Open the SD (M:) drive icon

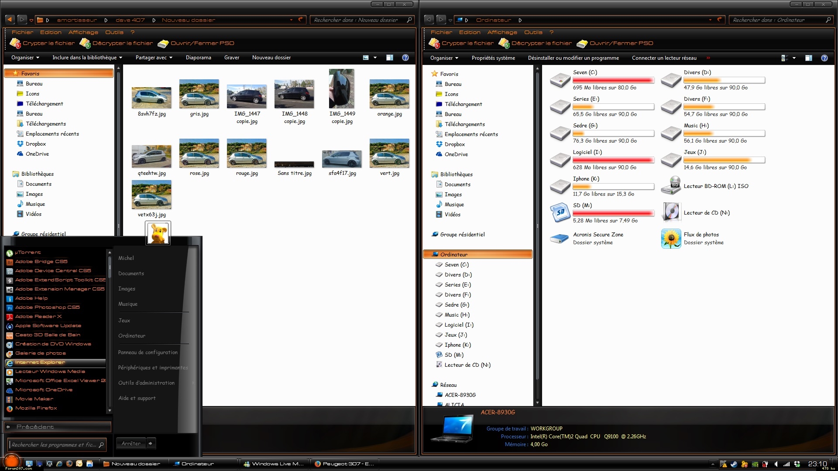pos(560,213)
